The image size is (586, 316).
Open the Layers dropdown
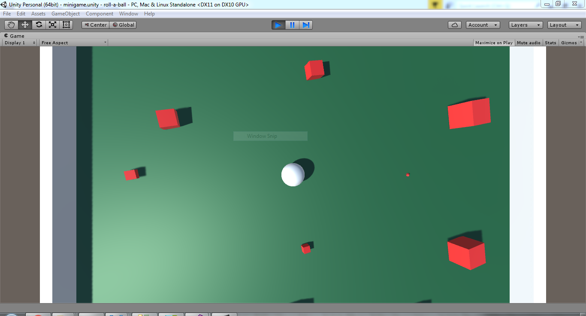pos(526,25)
